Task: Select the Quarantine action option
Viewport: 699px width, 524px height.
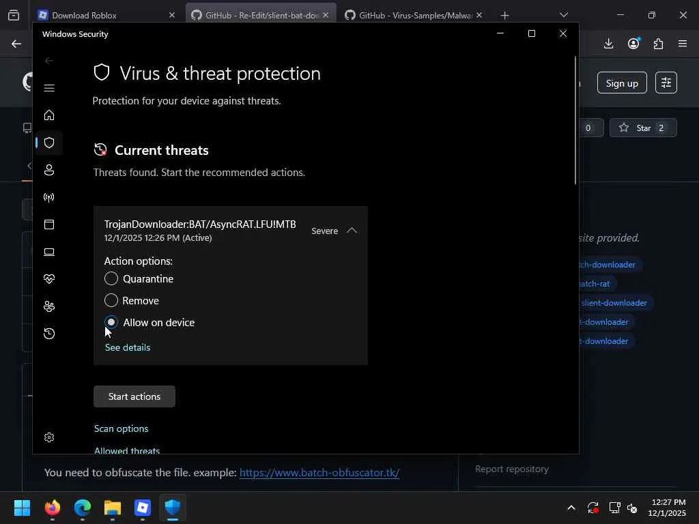Action: [111, 278]
